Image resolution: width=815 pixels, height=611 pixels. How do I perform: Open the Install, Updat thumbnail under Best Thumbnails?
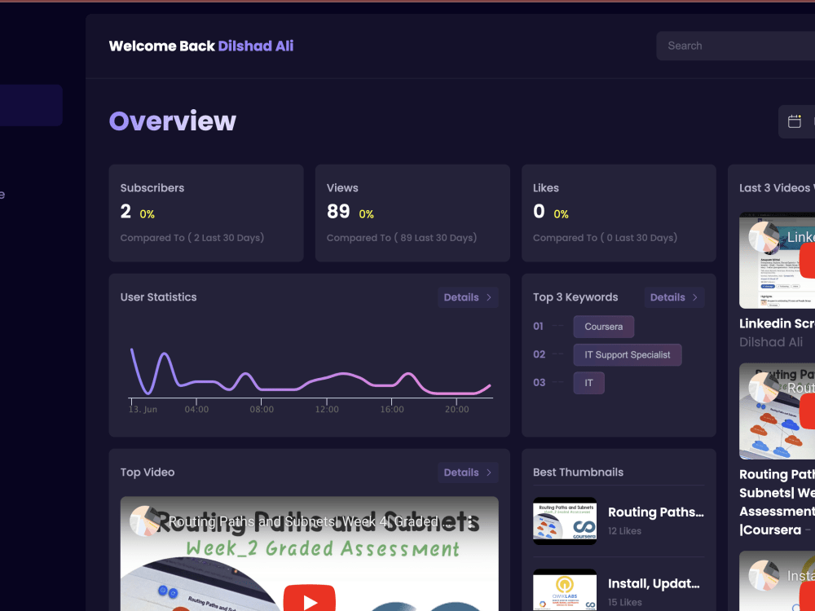[x=565, y=590]
